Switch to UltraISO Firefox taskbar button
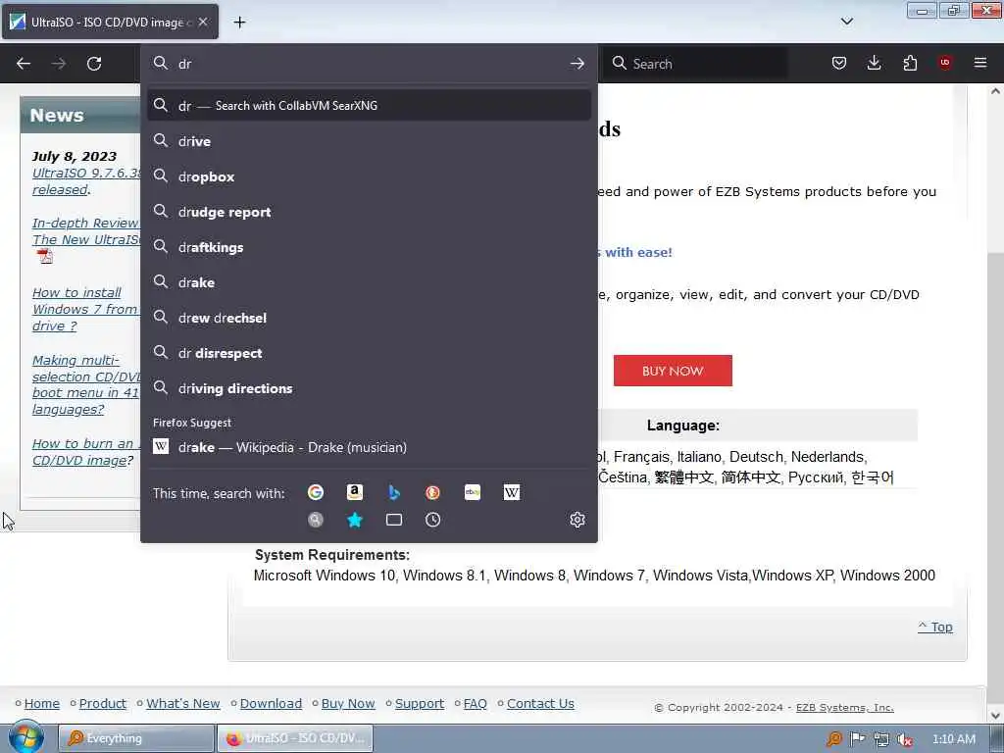This screenshot has height=753, width=1004. pyautogui.click(x=294, y=738)
